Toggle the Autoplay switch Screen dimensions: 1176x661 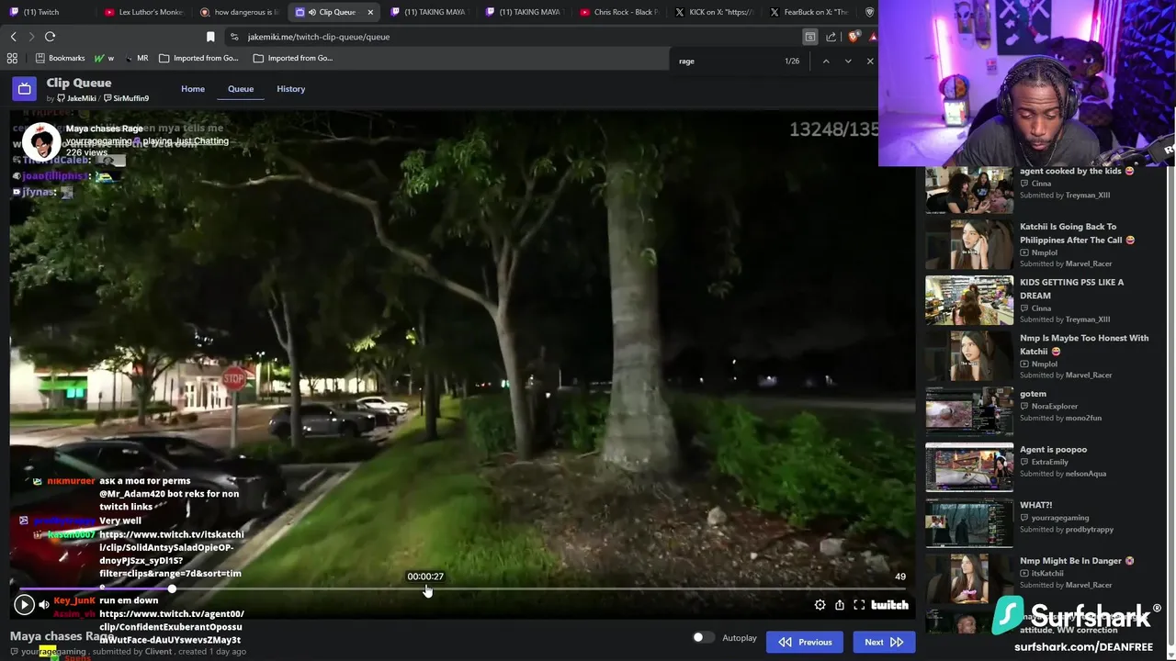pyautogui.click(x=703, y=637)
